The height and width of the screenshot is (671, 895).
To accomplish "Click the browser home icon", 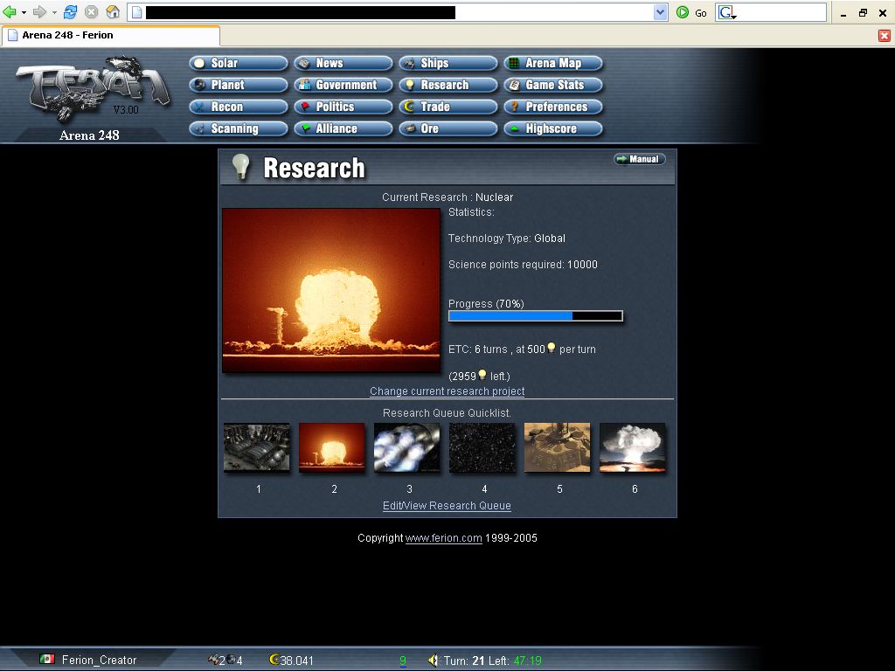I will (113, 12).
